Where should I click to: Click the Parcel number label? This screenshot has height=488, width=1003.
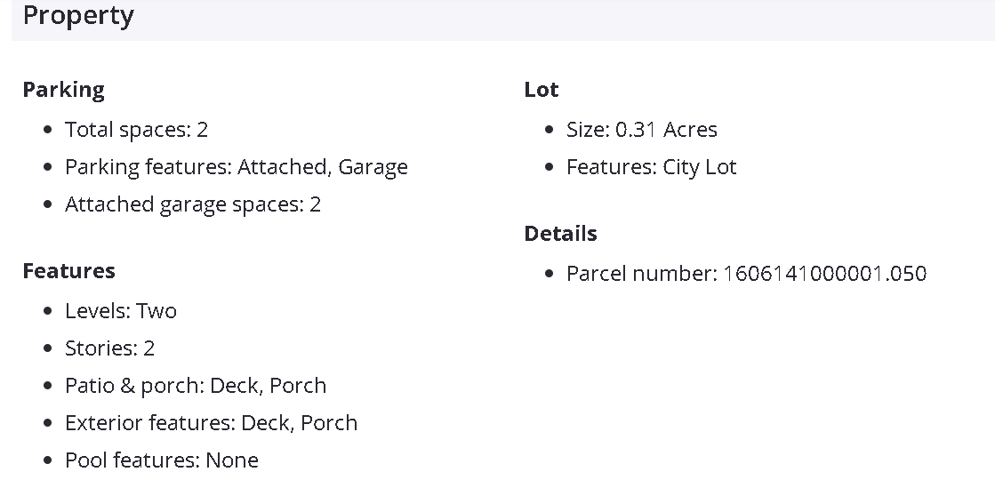[641, 274]
